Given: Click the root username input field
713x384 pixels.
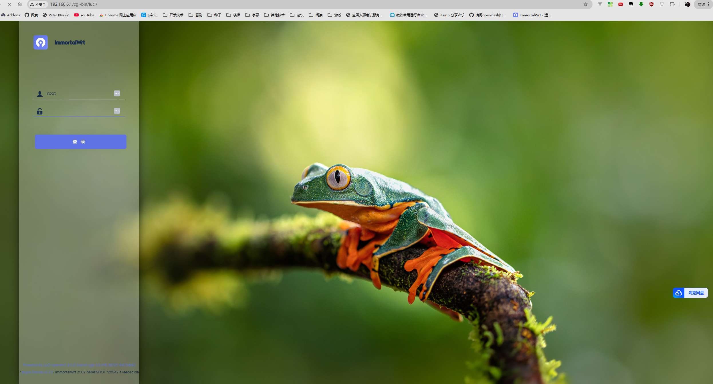Looking at the screenshot, I should (x=77, y=93).
